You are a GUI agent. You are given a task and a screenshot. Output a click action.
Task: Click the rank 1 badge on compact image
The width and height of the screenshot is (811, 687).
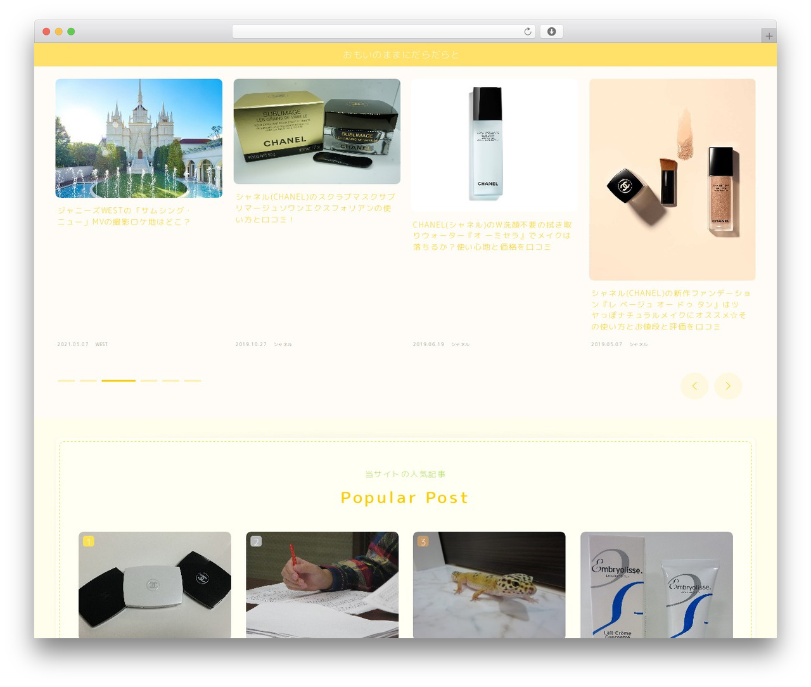coord(89,541)
